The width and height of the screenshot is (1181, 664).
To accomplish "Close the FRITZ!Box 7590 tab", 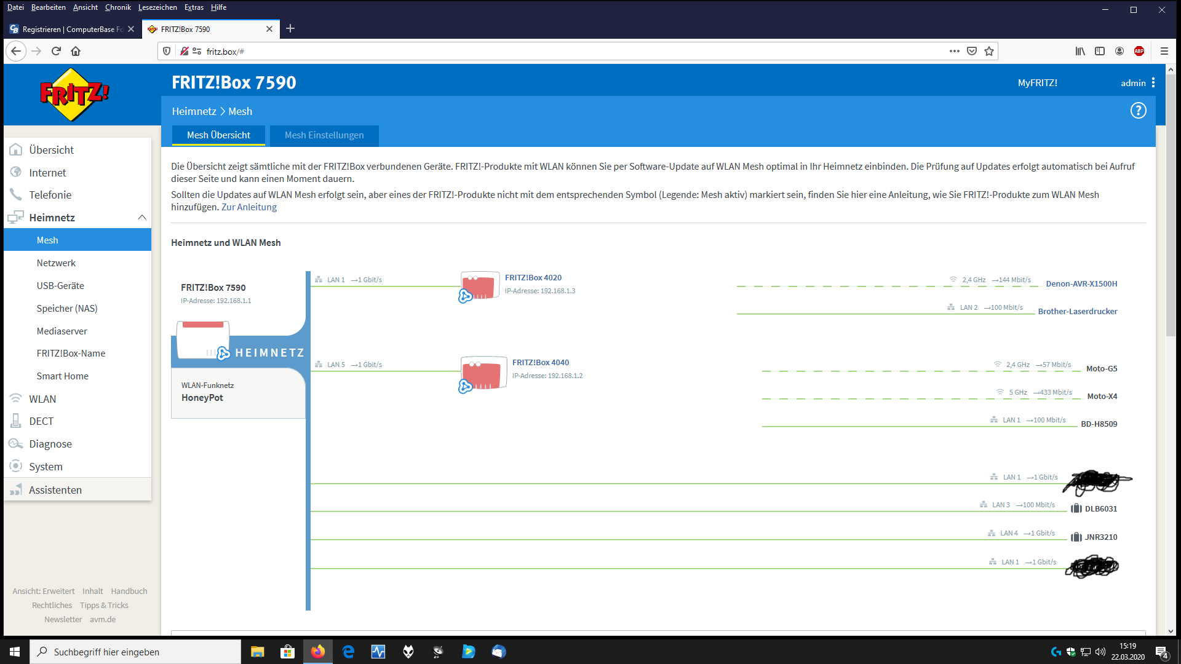I will [x=269, y=29].
